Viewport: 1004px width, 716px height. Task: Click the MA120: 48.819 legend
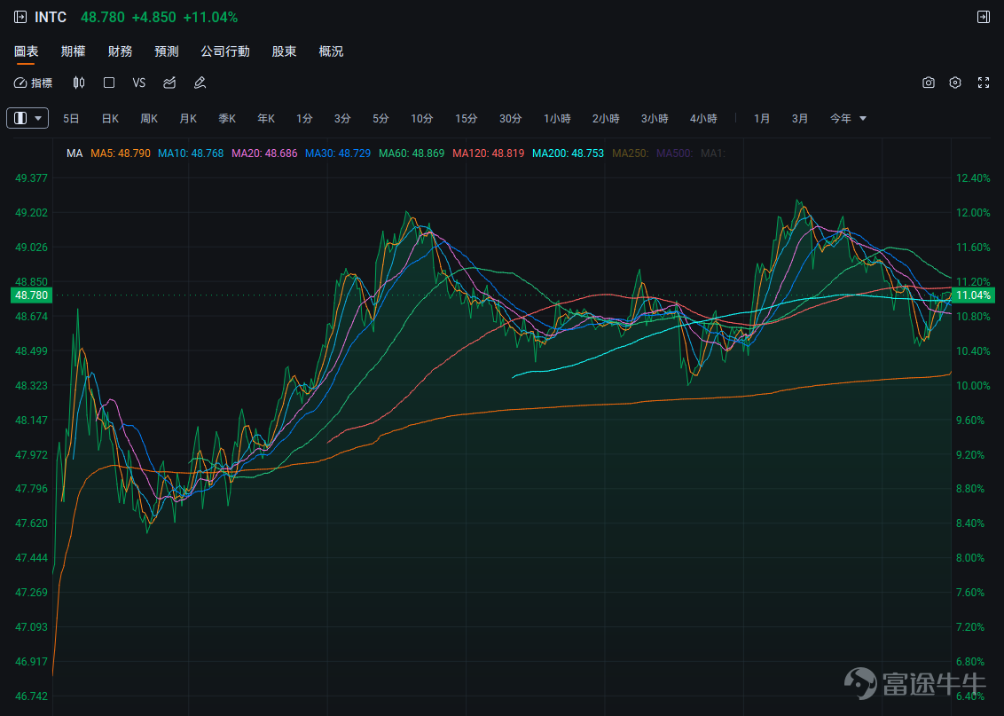489,153
